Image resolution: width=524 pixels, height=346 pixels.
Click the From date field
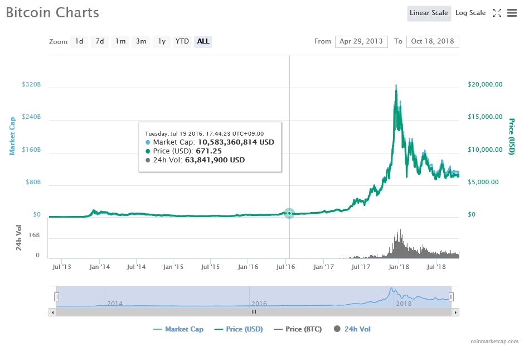[361, 41]
